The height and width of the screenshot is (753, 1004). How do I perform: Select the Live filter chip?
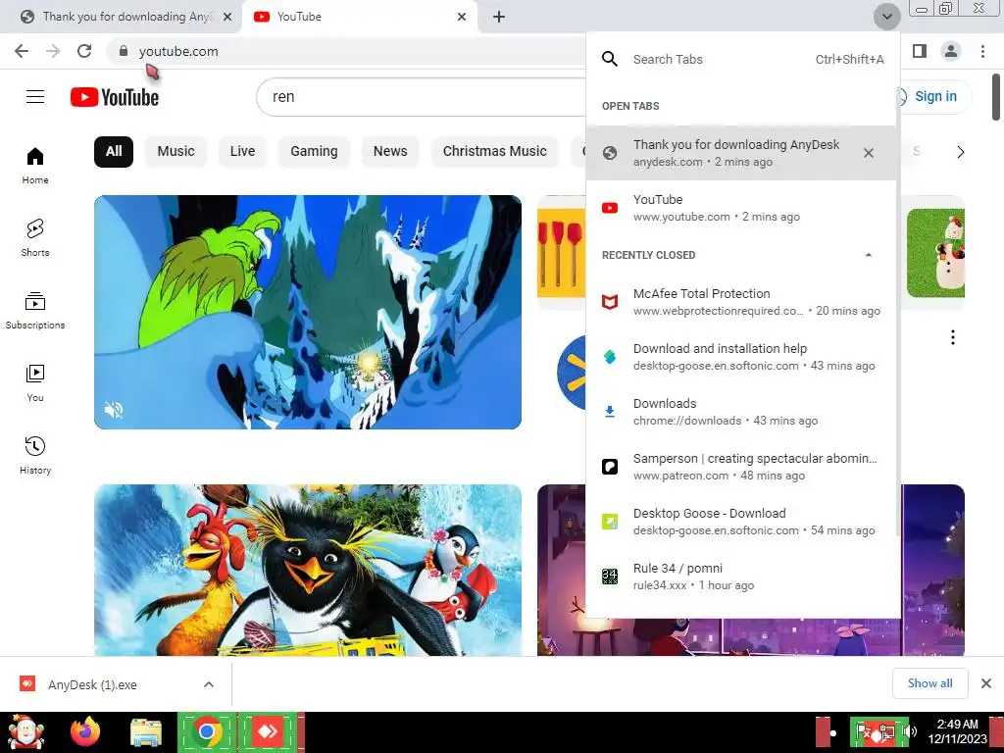click(x=243, y=152)
